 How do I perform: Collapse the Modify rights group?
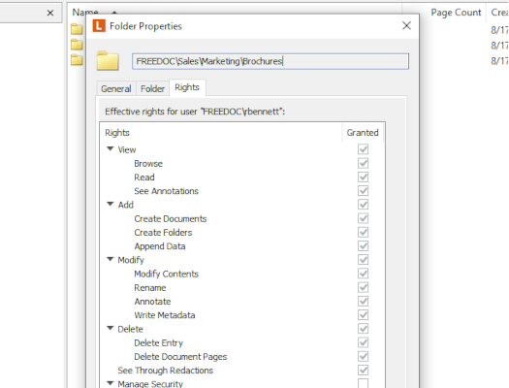111,259
